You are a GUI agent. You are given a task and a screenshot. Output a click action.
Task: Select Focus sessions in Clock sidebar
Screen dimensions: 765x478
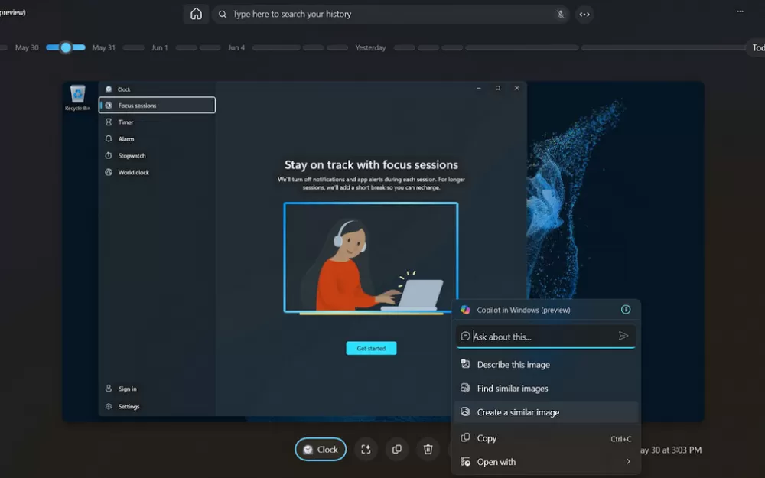[x=157, y=106]
